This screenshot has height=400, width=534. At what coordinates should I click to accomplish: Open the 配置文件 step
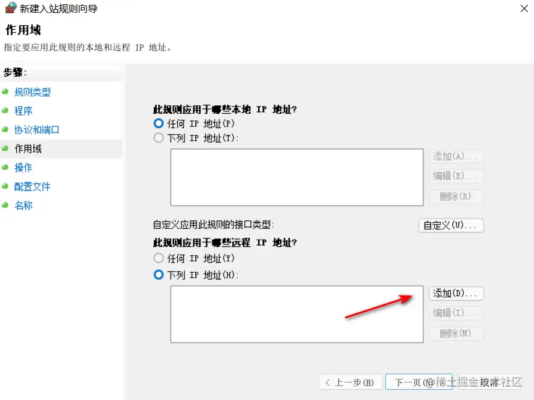(32, 186)
